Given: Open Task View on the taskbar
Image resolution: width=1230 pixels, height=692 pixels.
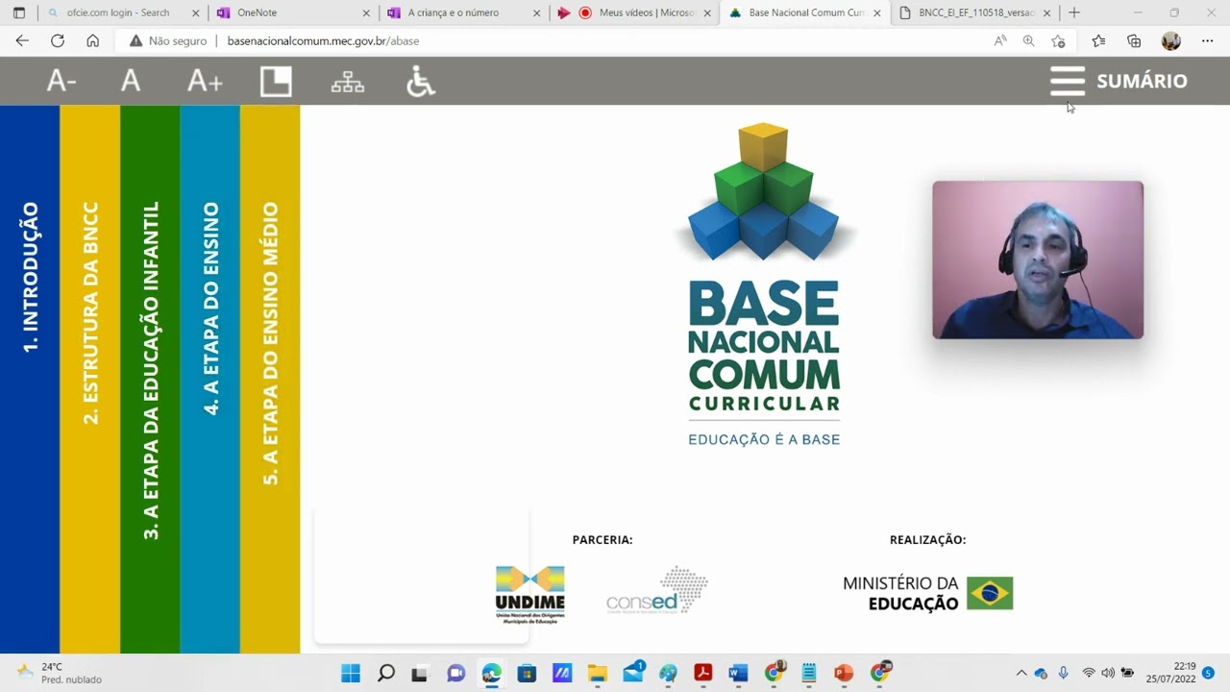Looking at the screenshot, I should point(419,673).
